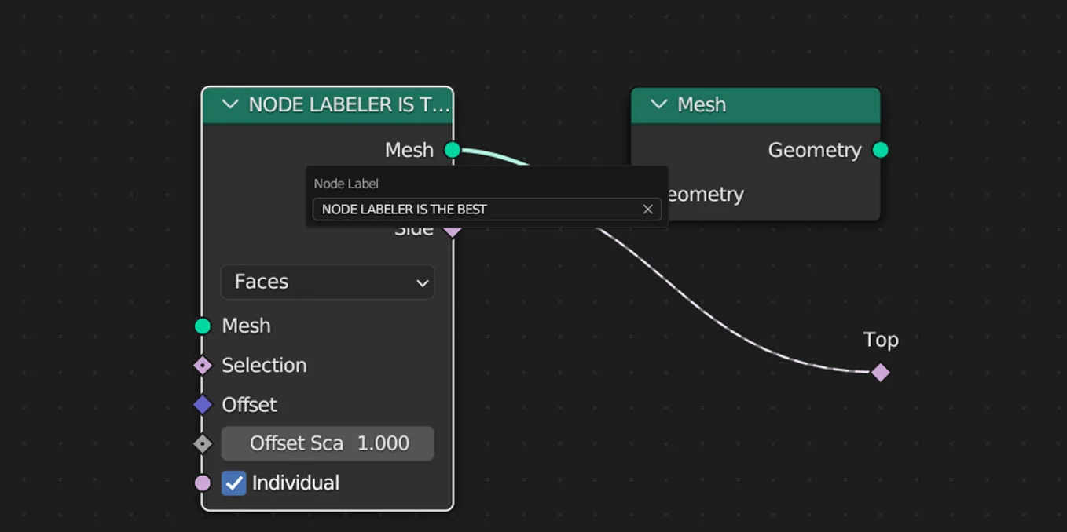1067x532 pixels.
Task: Click the Selection diamond input socket
Action: click(x=203, y=365)
